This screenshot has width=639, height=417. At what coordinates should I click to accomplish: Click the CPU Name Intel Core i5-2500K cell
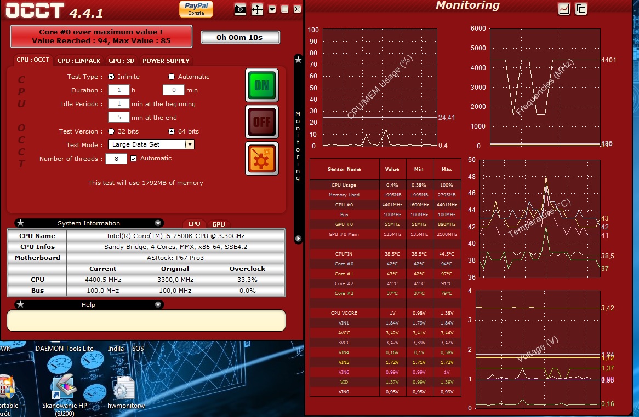click(x=175, y=235)
